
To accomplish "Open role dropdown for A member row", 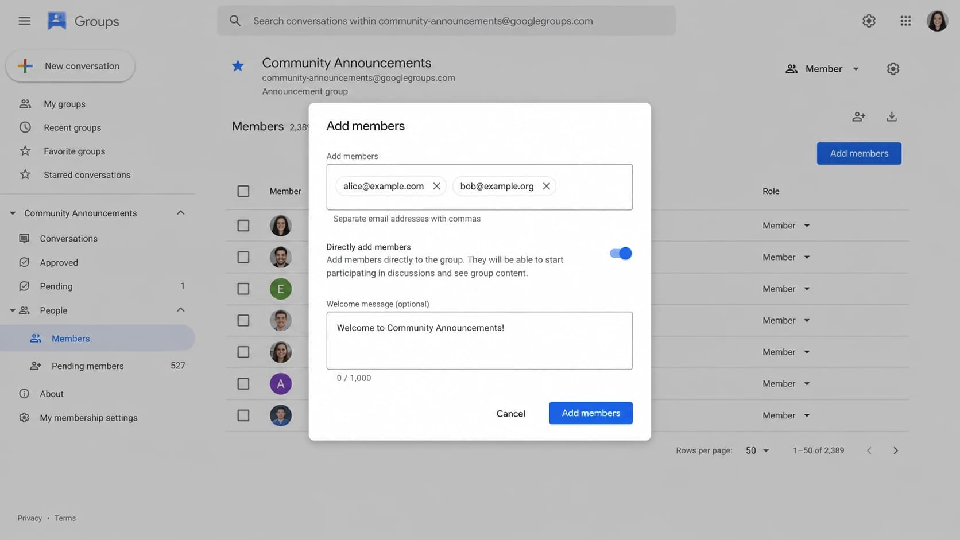I will pyautogui.click(x=786, y=384).
